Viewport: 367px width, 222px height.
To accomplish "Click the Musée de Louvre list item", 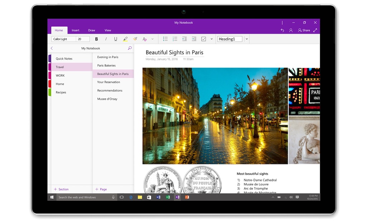I will click(x=256, y=184).
